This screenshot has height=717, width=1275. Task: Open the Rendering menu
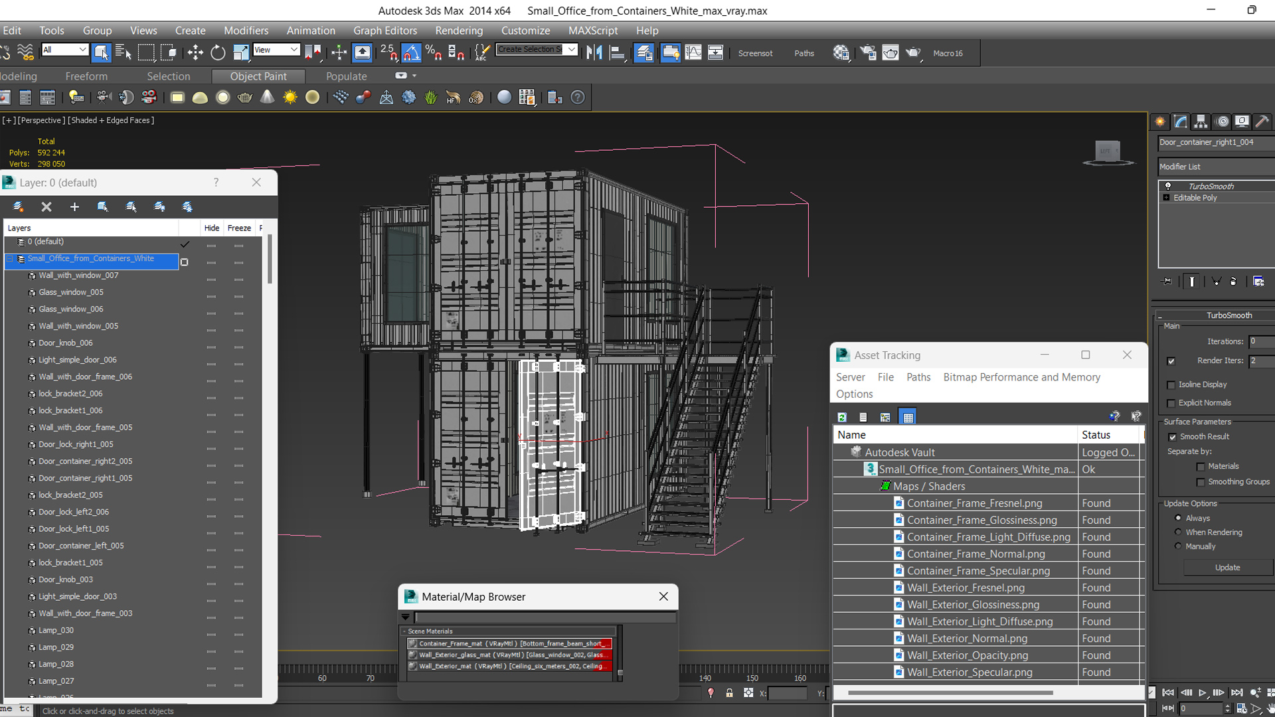coord(459,31)
